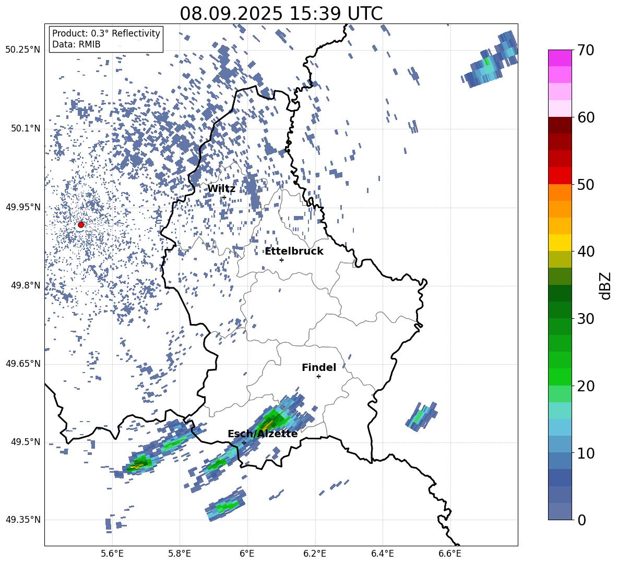Select the Ettelbruck map label
The image size is (618, 564).
click(x=294, y=251)
